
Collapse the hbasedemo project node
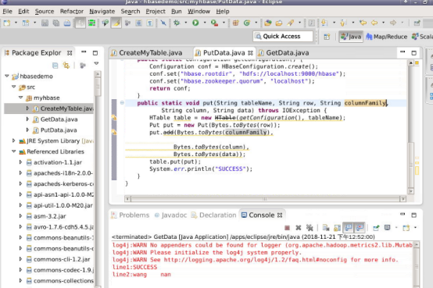[x=7, y=76]
